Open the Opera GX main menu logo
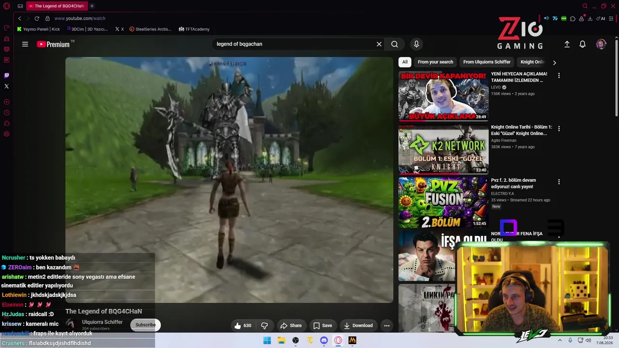Screen dimensions: 619x348 (x=7, y=6)
